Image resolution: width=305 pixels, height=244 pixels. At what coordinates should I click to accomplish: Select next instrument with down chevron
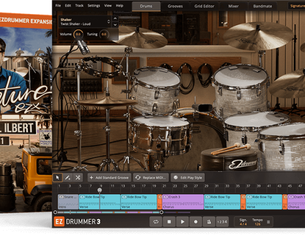point(115,24)
